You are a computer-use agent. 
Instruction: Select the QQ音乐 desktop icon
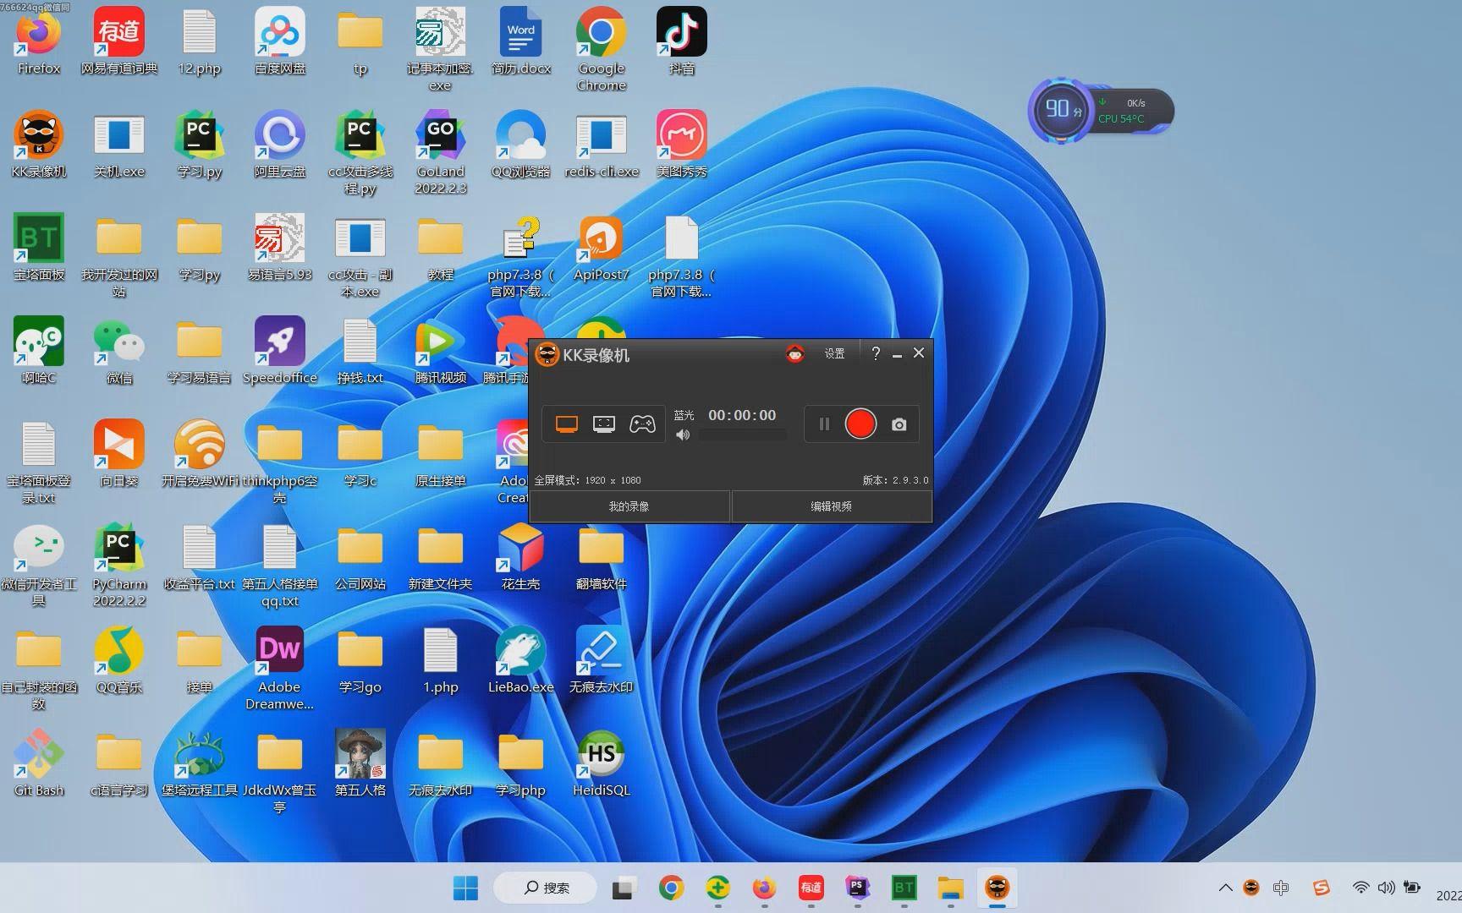coord(119,660)
